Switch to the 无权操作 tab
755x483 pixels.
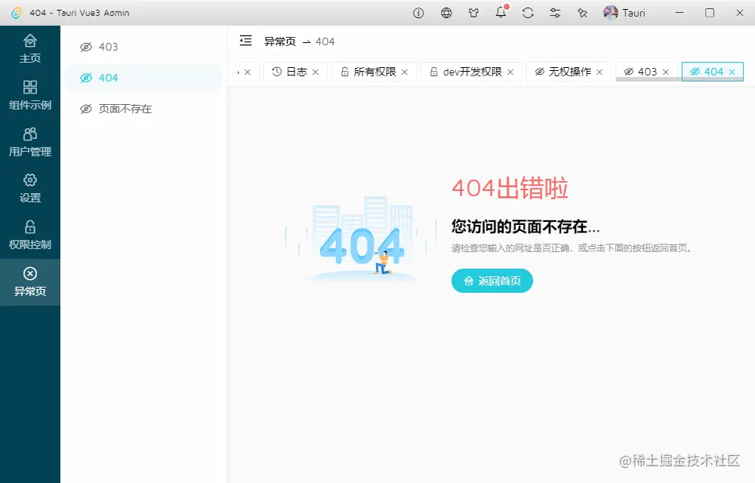pos(569,72)
